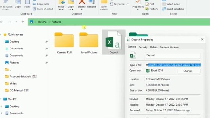The height and width of the screenshot is (118, 210).
Task: Open the afi lec folder
Action: (x=13, y=84)
